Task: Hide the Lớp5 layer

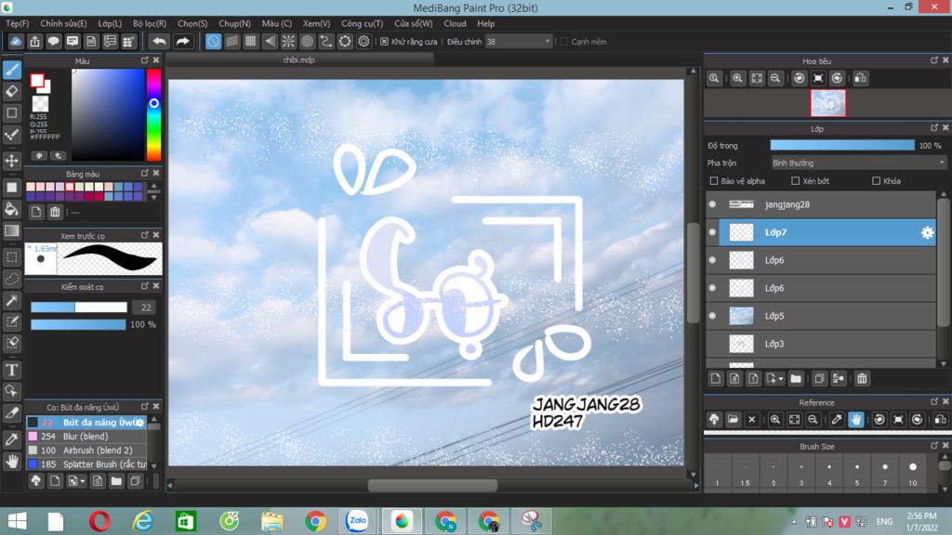Action: (x=713, y=316)
